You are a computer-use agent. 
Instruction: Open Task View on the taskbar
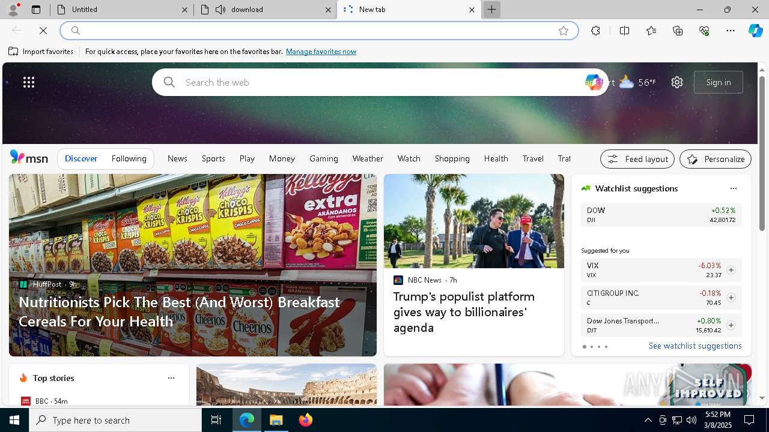[216, 420]
